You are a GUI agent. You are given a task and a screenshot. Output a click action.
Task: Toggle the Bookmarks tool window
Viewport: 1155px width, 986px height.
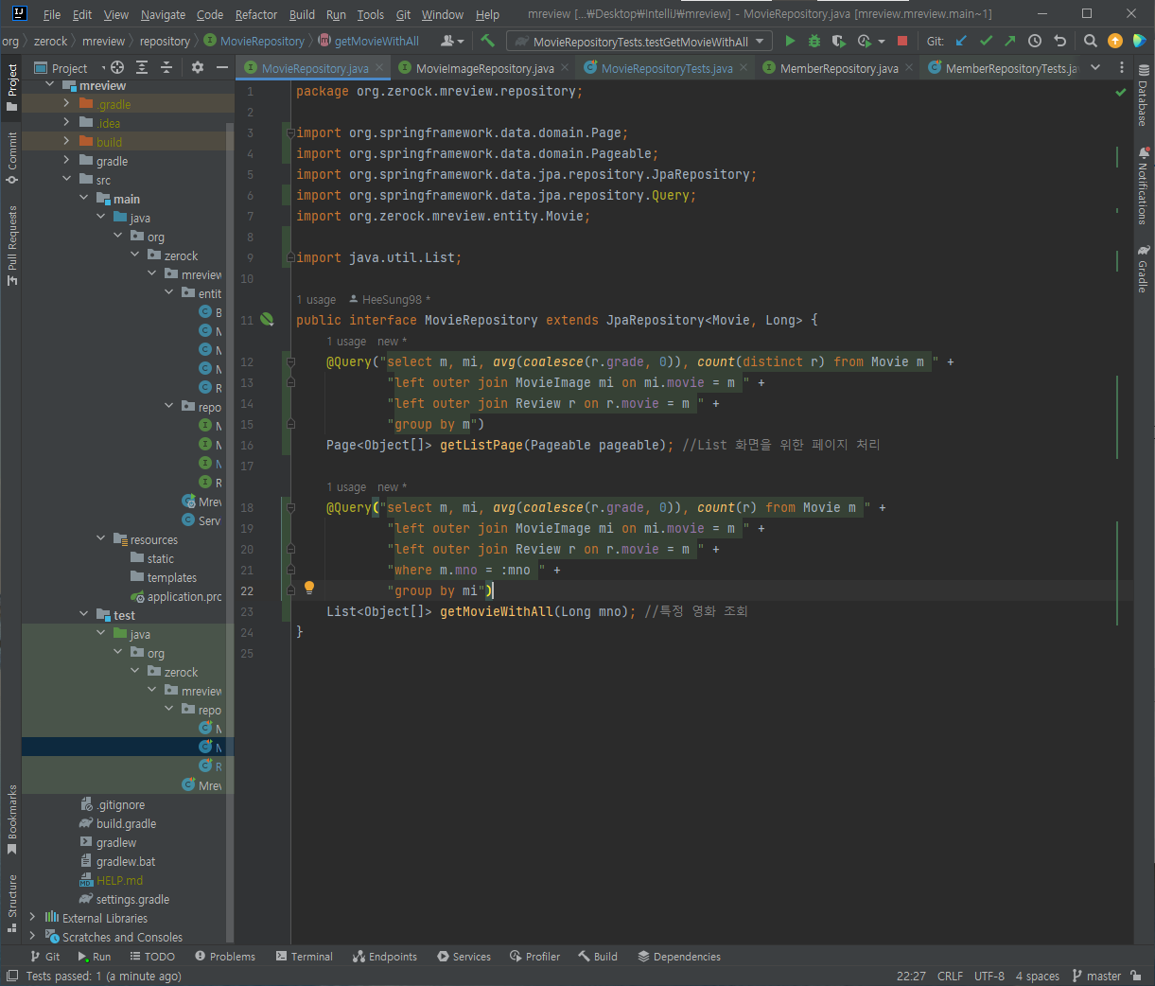click(12, 819)
